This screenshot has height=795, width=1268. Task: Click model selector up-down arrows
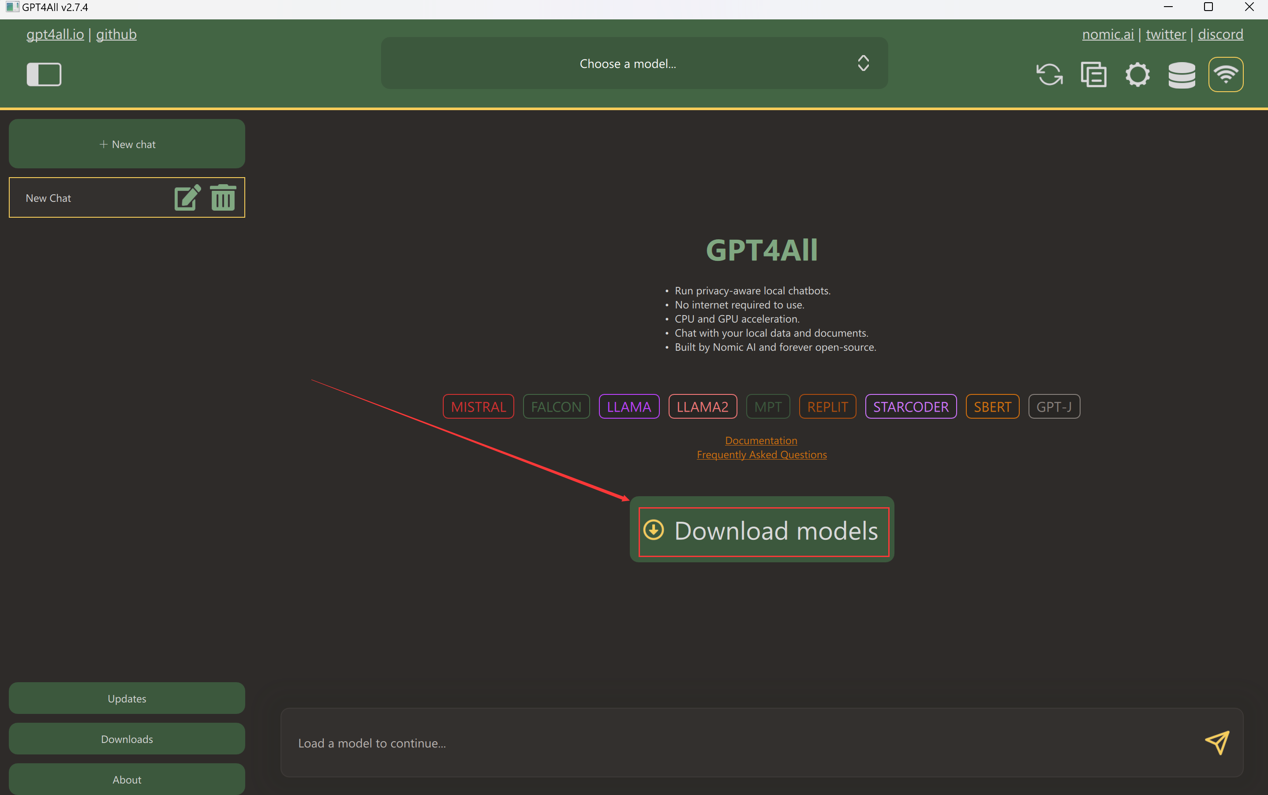coord(863,63)
